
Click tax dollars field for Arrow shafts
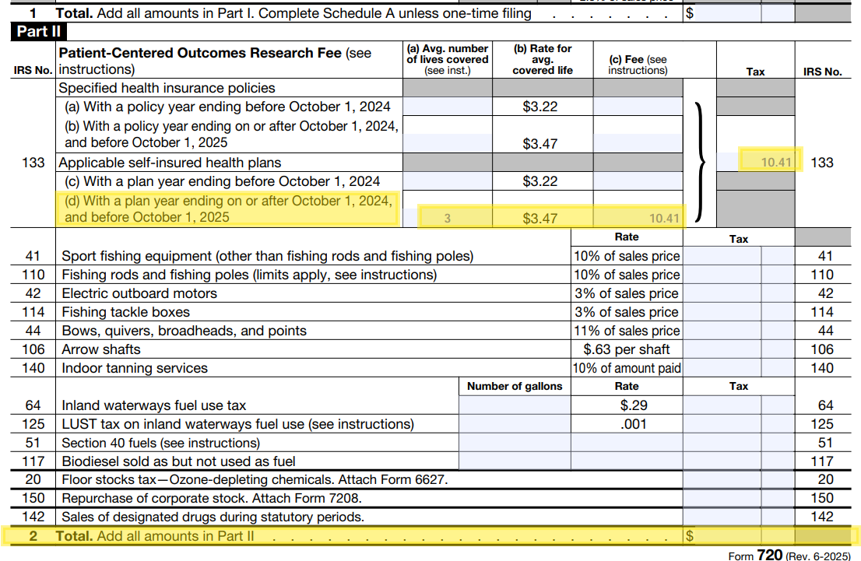(722, 349)
